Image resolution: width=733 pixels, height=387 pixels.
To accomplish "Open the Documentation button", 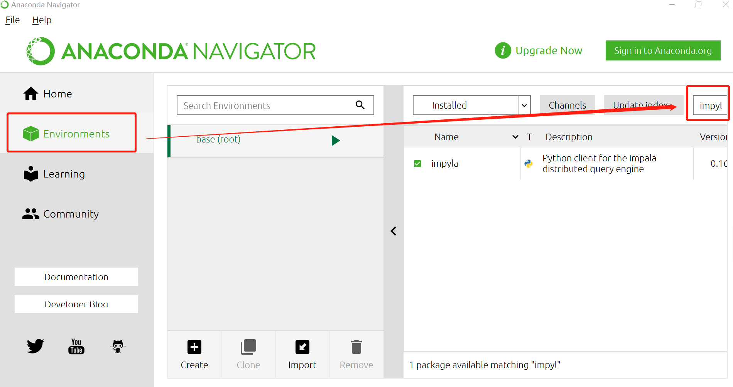I will click(76, 277).
